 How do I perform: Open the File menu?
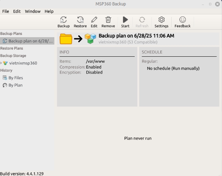pos(6,11)
